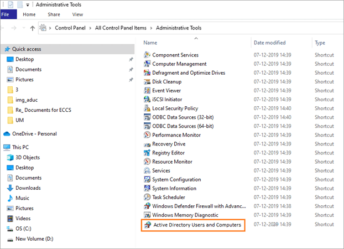Click the 3D Objects icon under This PC
This screenshot has width=344, height=249.
(x=10, y=158)
